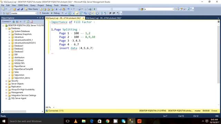
Task: Open the Query menu
Action: click(33, 6)
